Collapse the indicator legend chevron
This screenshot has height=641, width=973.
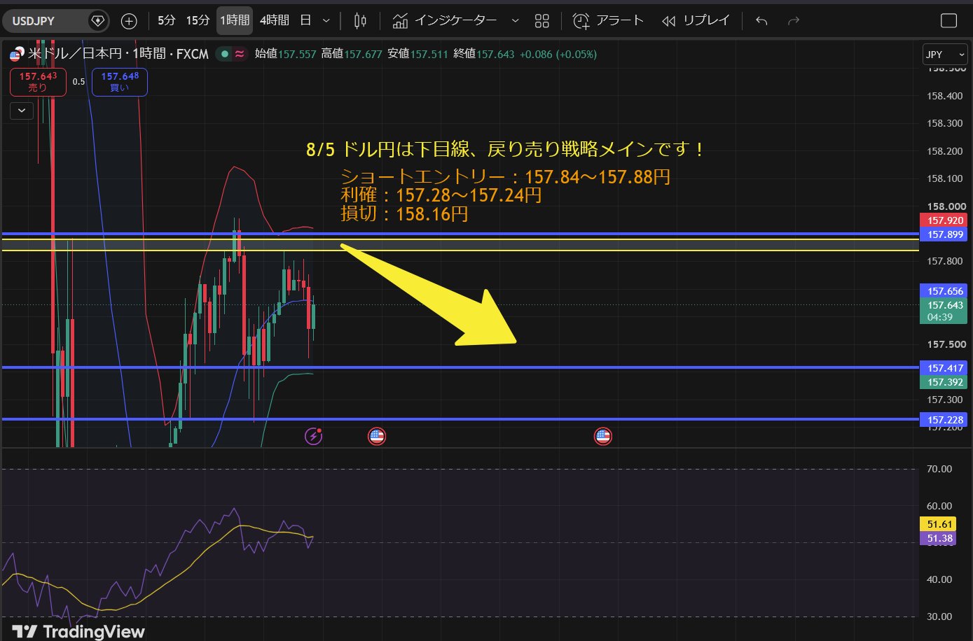[22, 110]
